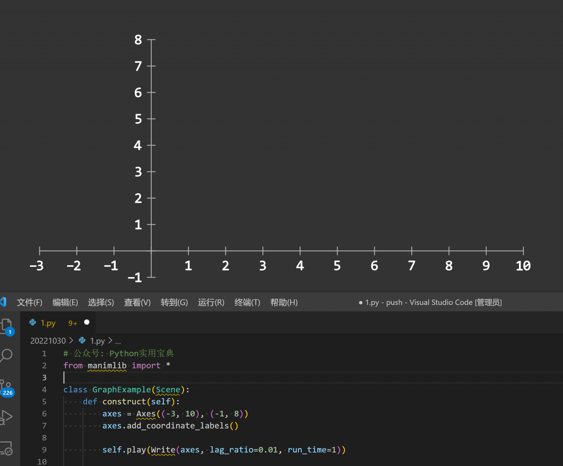Click the Python icon on the 1.py tab
Image resolution: width=563 pixels, height=466 pixels.
click(x=33, y=323)
